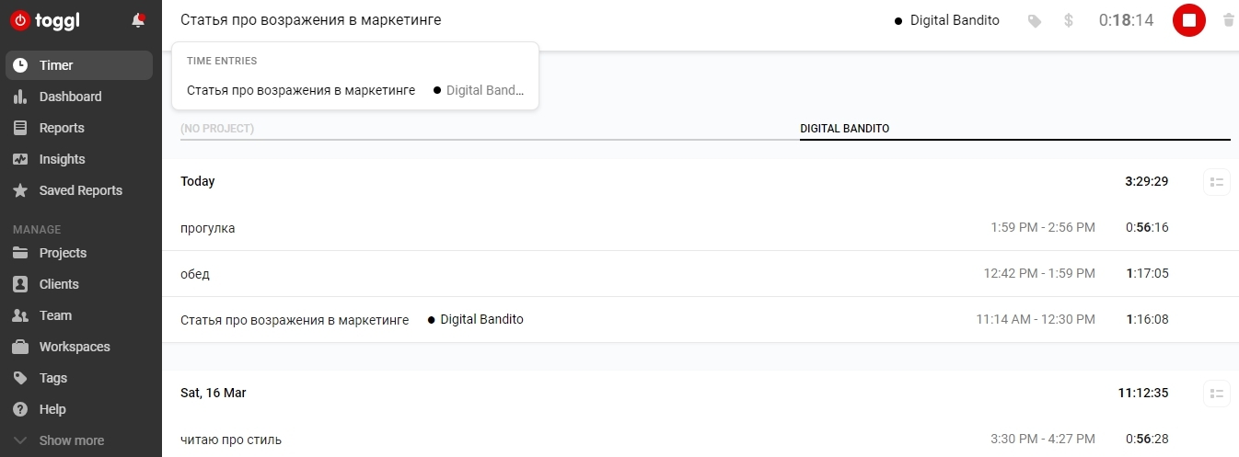
Task: Open Insights from sidebar
Action: pyautogui.click(x=62, y=159)
